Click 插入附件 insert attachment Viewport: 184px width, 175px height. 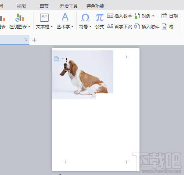(x=147, y=26)
